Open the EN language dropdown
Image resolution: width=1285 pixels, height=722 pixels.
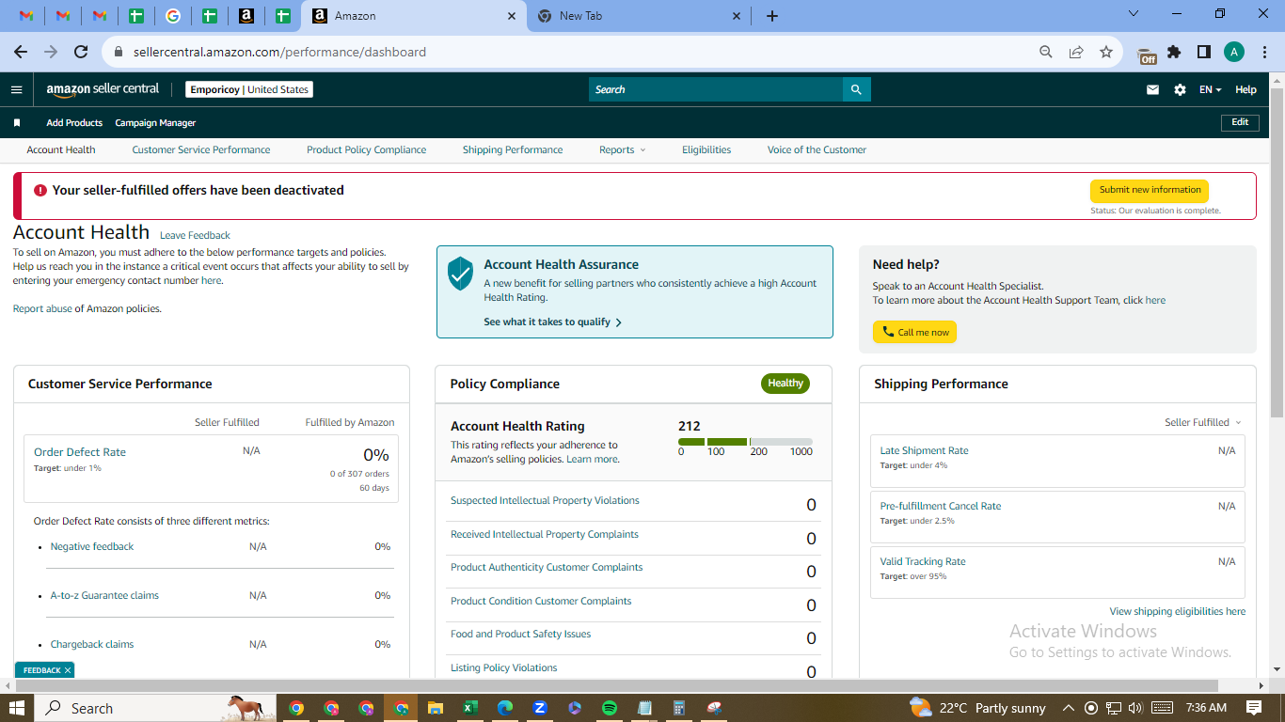[x=1211, y=89]
